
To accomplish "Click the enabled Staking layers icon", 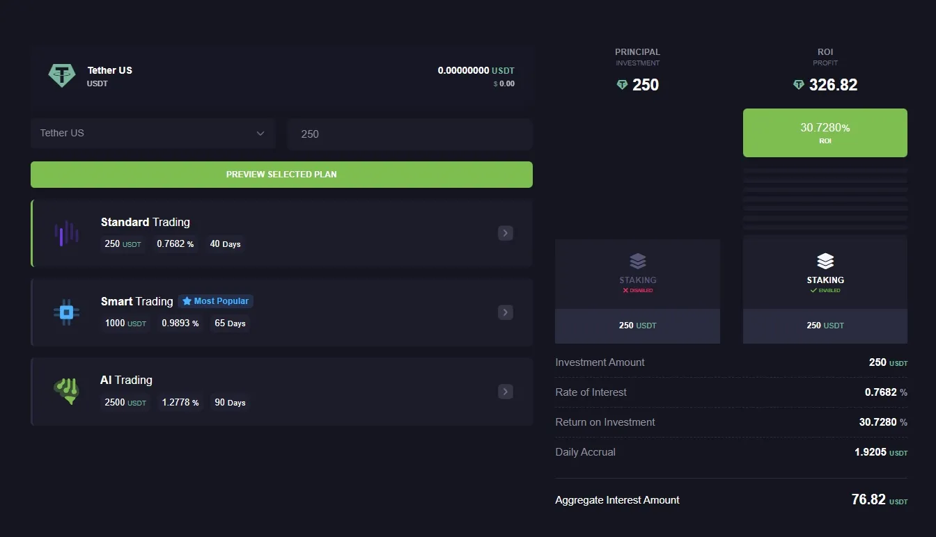I will pos(825,262).
